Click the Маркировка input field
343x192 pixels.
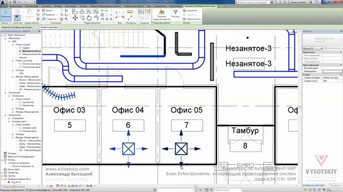tap(332, 71)
